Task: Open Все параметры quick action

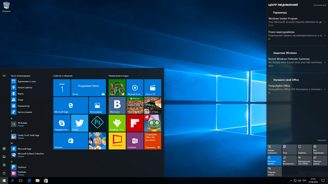Action: (x=320, y=149)
